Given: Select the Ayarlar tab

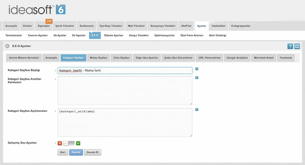Looking at the screenshot, I should click(x=202, y=26).
